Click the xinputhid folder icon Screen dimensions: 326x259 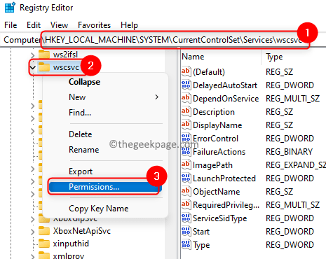44,244
